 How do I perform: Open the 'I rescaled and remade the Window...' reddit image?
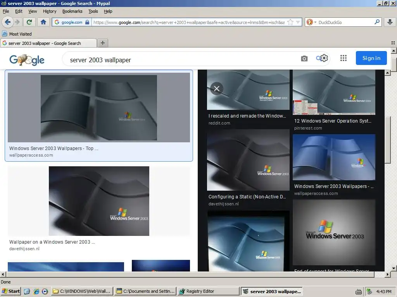coord(248,90)
